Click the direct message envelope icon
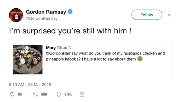Screen dimensions: 183x102 82,94
